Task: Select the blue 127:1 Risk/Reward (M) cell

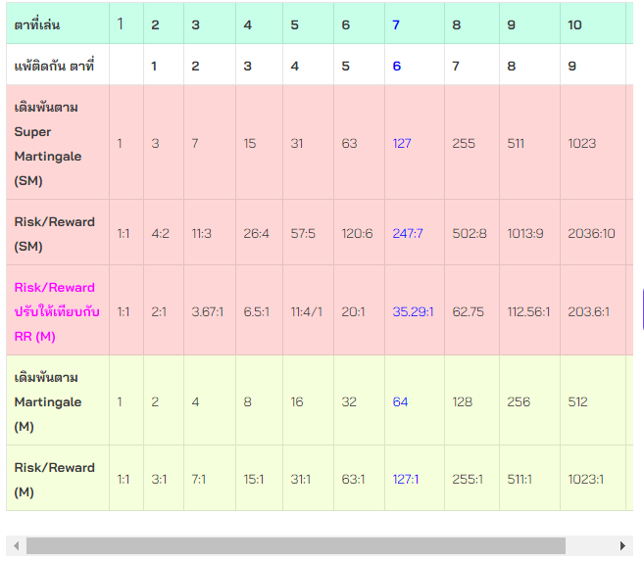Action: click(406, 480)
